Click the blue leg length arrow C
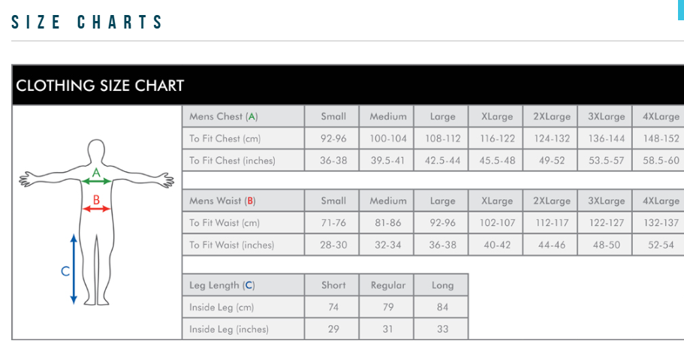Viewport: 684px width, 359px height. click(x=73, y=268)
